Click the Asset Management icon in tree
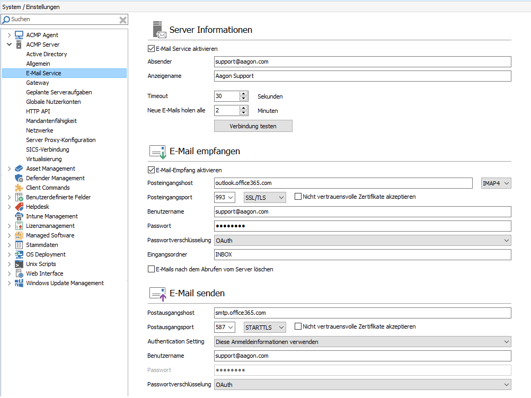531x398 pixels. [19, 169]
